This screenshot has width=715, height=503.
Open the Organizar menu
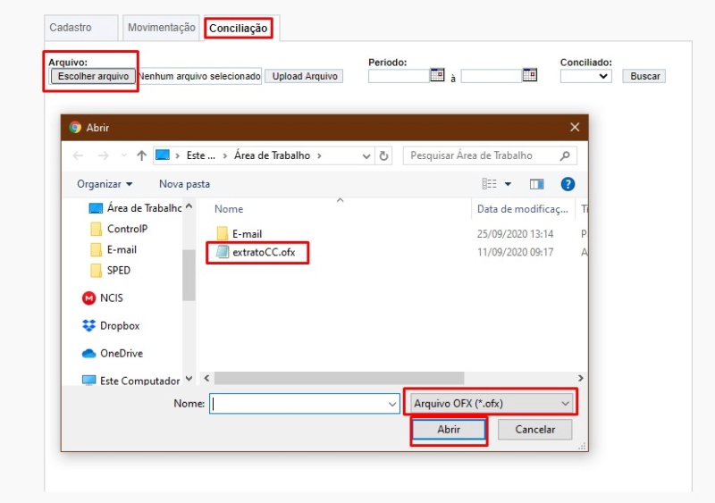click(x=105, y=184)
